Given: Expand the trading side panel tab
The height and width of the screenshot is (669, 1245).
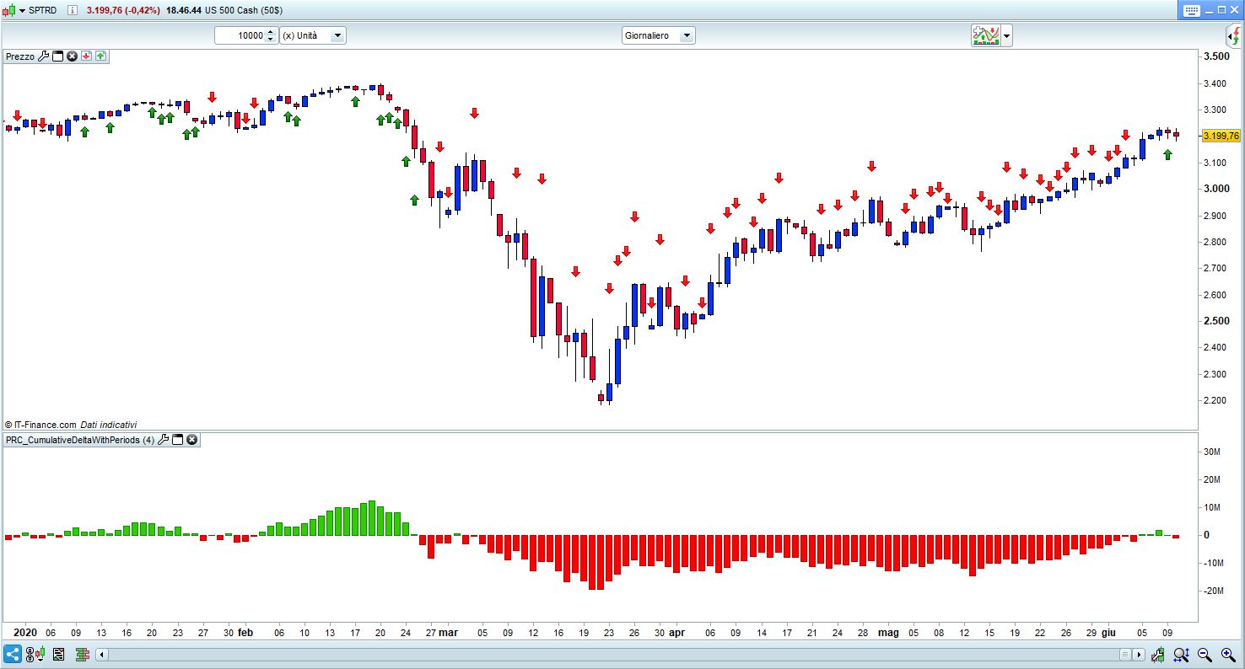Looking at the screenshot, I should click(1234, 35).
